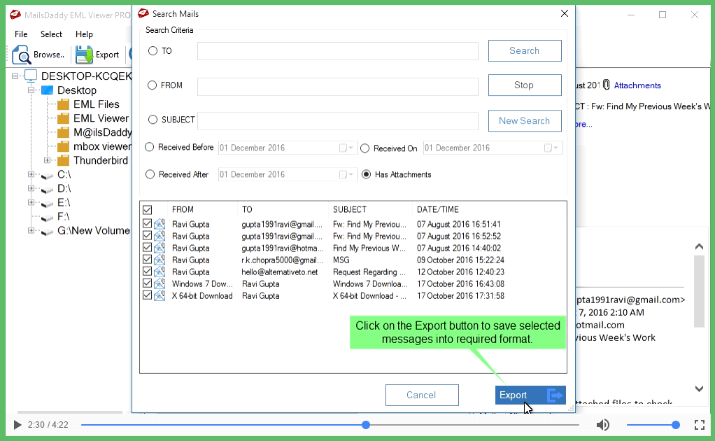
Task: Select the Received After radio button
Action: (150, 174)
